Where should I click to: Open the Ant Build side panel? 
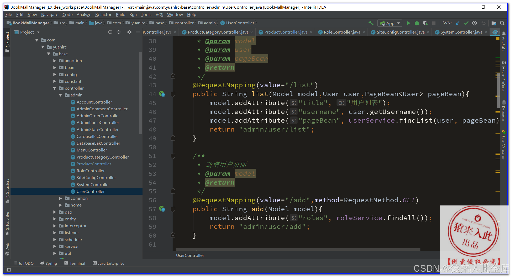coord(503,41)
